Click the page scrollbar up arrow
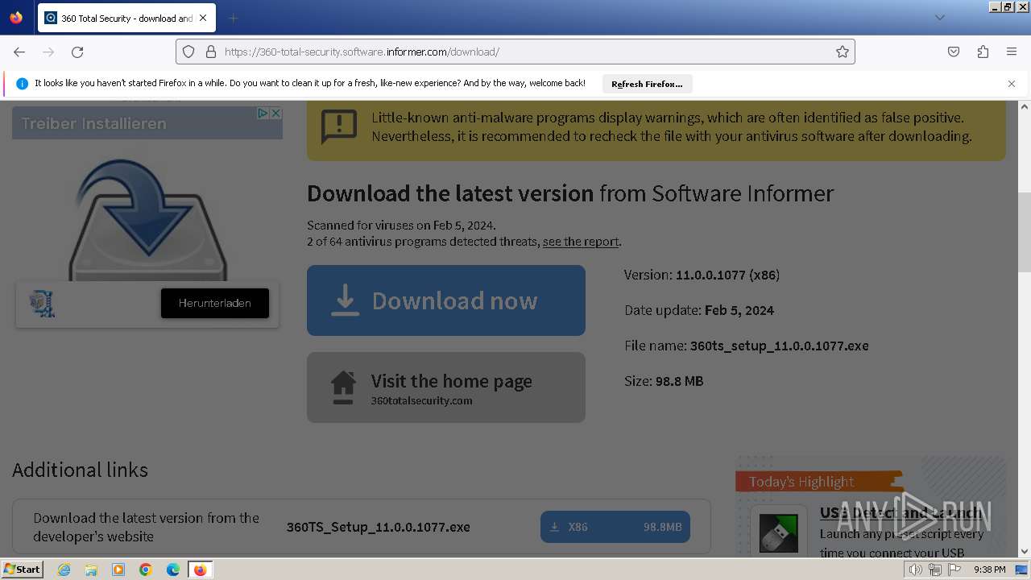The width and height of the screenshot is (1031, 580). click(x=1025, y=106)
